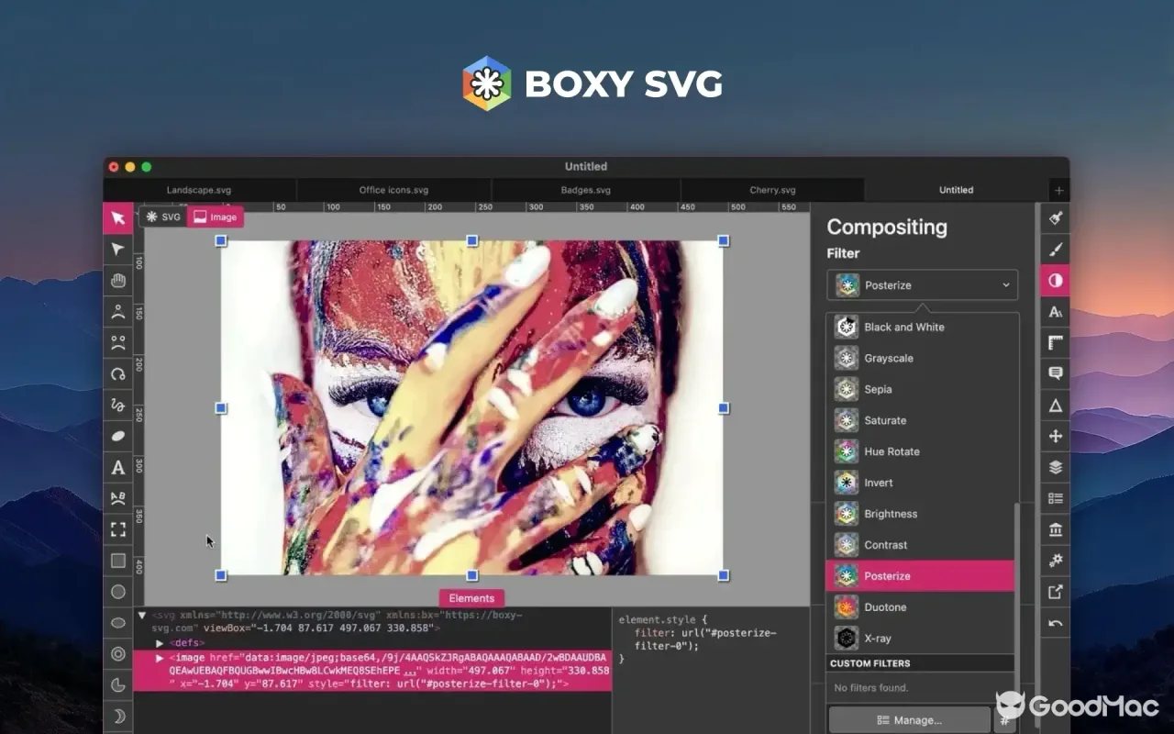
Task: Select the Ellipse shape tool
Action: [x=117, y=623]
